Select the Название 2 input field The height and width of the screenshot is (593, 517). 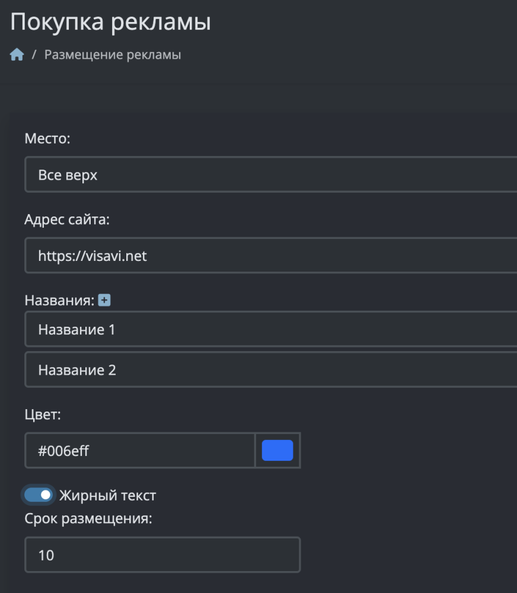tap(270, 370)
